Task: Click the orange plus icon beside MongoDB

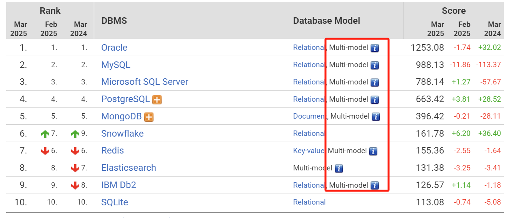Action: coord(149,117)
